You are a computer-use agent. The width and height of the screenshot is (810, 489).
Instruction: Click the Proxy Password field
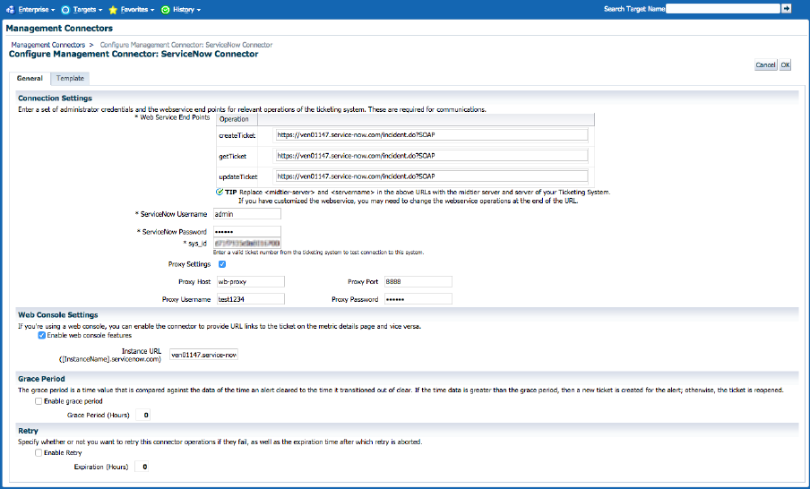click(x=418, y=299)
